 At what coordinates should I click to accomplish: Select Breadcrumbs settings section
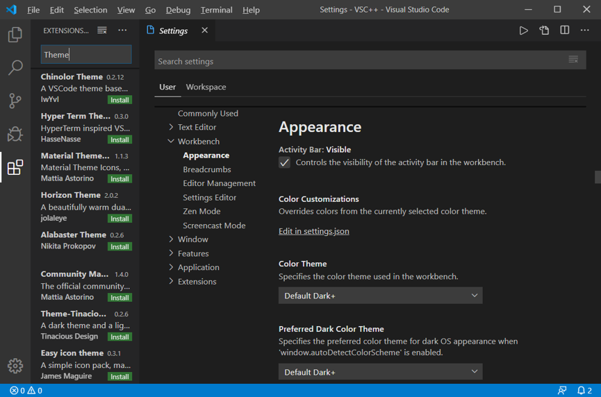click(x=207, y=169)
